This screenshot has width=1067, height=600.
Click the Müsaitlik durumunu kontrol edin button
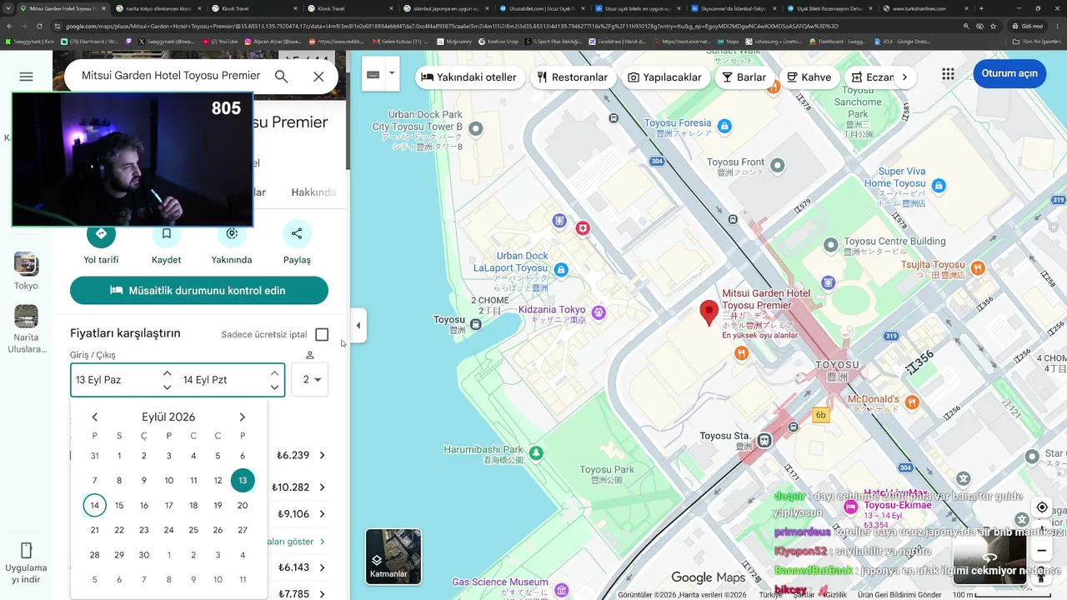point(199,291)
